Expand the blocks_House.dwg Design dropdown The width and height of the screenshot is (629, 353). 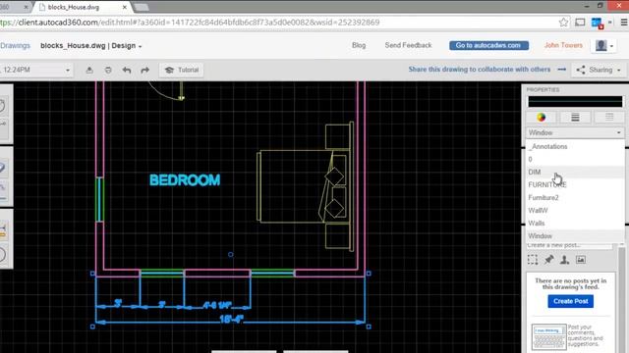click(91, 46)
